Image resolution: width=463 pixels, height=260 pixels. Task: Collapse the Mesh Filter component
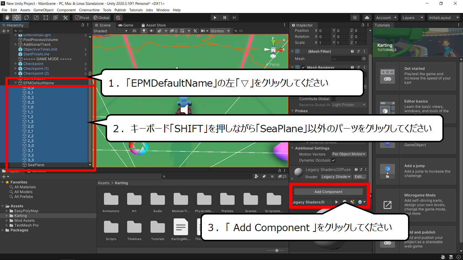292,52
